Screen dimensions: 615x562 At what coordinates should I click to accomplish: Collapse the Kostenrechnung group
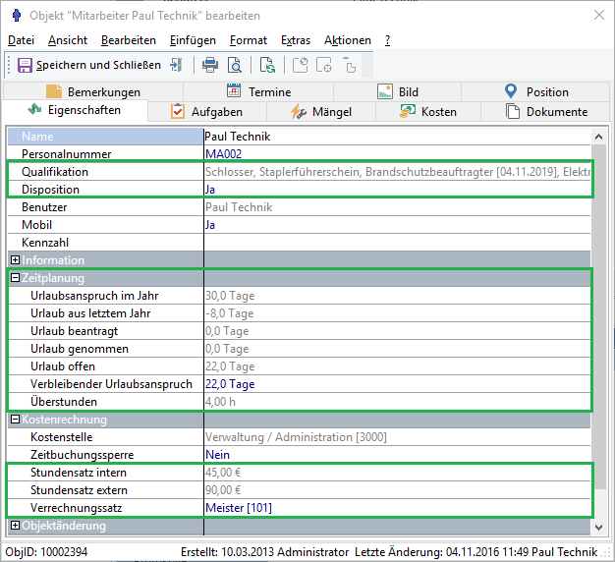[x=16, y=420]
